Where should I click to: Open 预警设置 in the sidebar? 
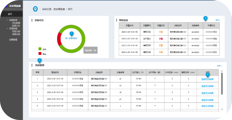click(x=16, y=34)
